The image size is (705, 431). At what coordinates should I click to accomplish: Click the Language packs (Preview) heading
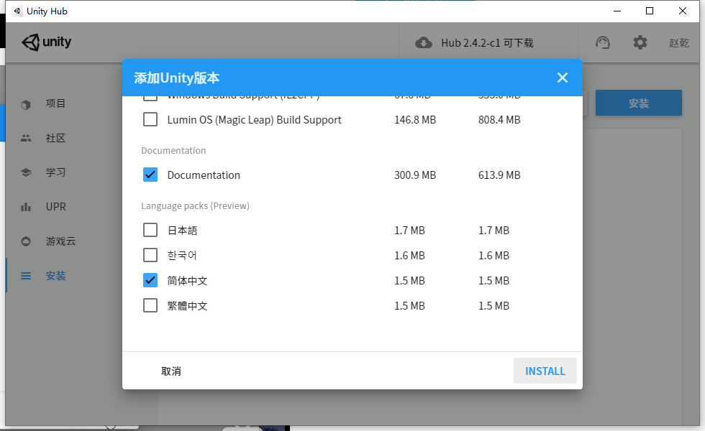point(195,205)
